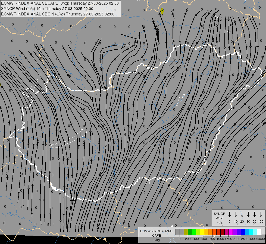Click the 55.6 value on the map

coord(175,176)
